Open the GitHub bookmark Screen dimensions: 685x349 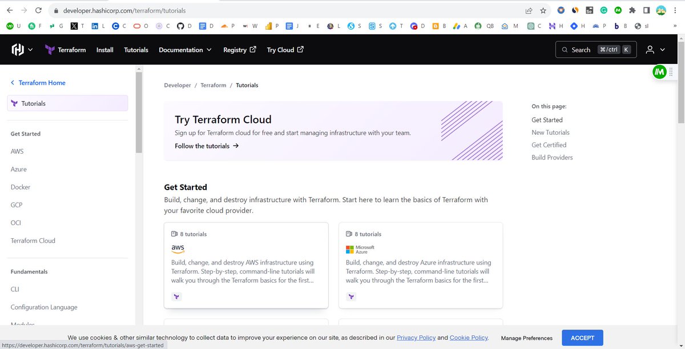(x=184, y=26)
